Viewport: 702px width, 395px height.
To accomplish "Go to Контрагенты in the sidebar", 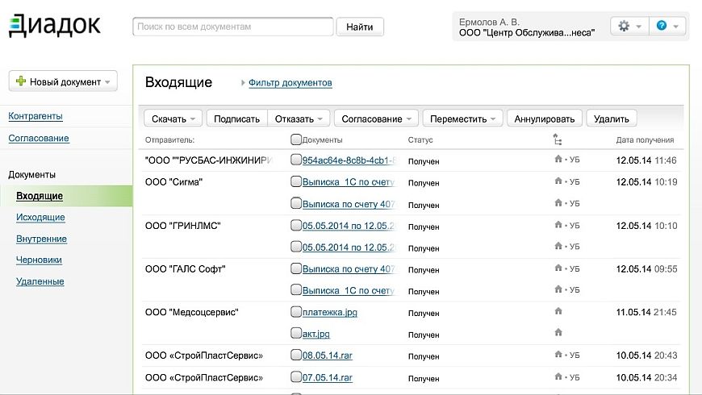I will coord(36,116).
